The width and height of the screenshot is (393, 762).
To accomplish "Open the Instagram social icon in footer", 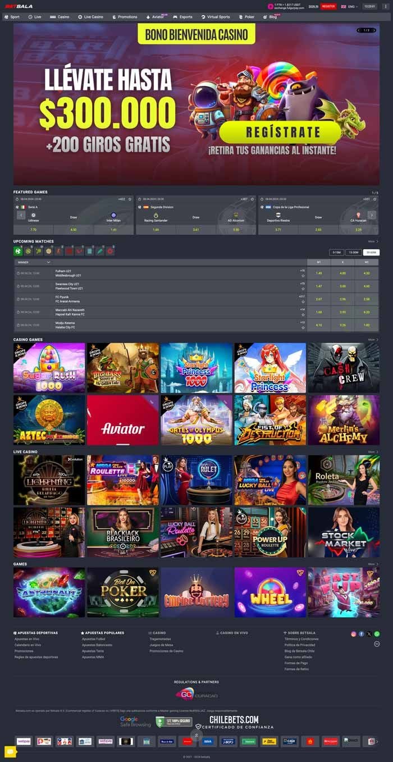I will pyautogui.click(x=354, y=634).
